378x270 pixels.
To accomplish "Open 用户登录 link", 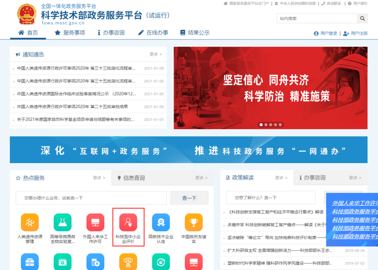I will pos(325,34).
